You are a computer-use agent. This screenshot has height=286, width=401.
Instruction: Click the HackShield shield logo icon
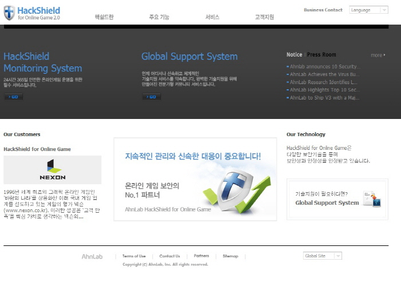(x=9, y=13)
